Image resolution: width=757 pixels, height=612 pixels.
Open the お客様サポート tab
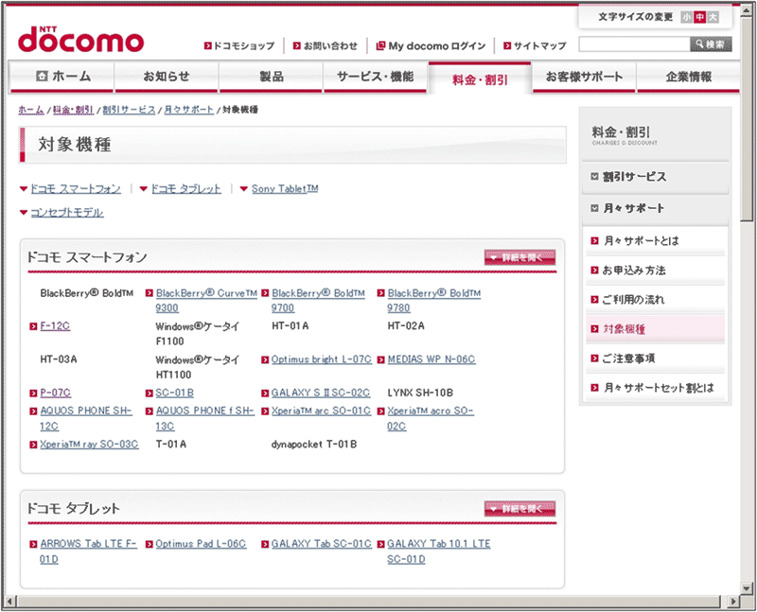pyautogui.click(x=584, y=77)
